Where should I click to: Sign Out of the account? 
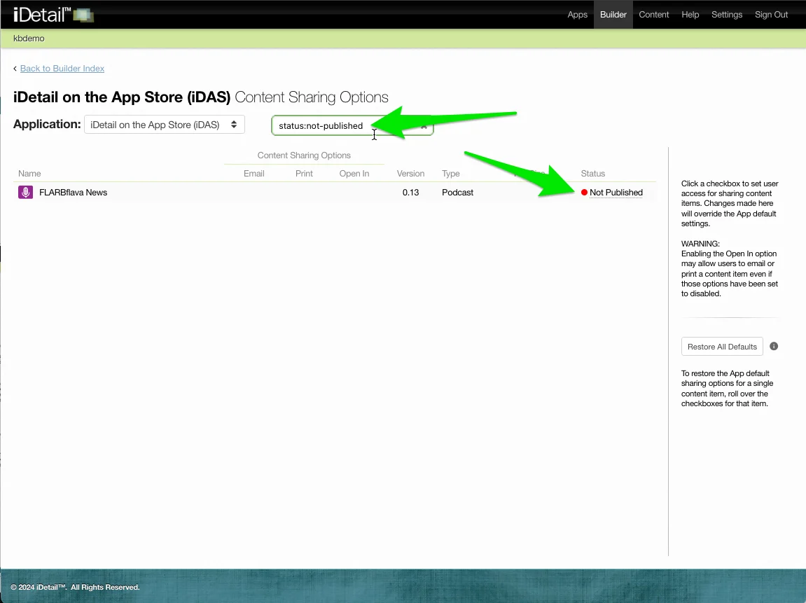771,15
